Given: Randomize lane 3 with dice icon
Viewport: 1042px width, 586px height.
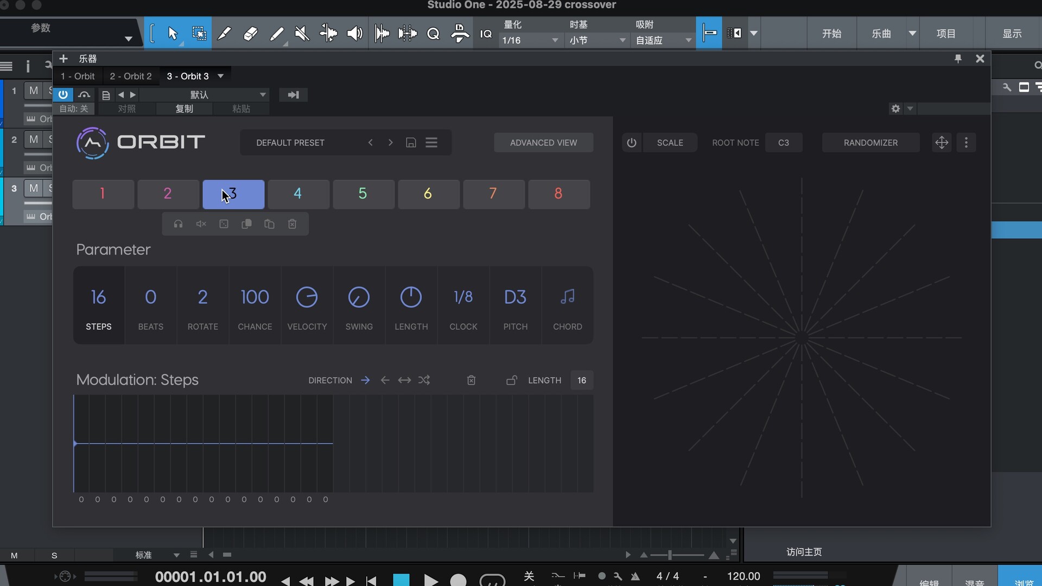Looking at the screenshot, I should (224, 224).
